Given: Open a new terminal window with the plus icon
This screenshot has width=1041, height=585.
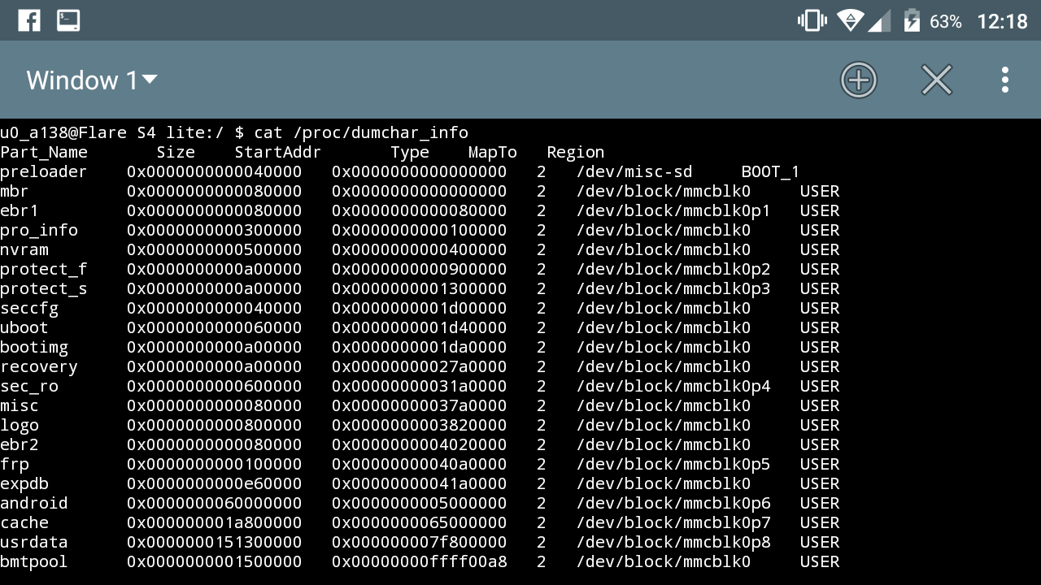Looking at the screenshot, I should click(x=859, y=80).
